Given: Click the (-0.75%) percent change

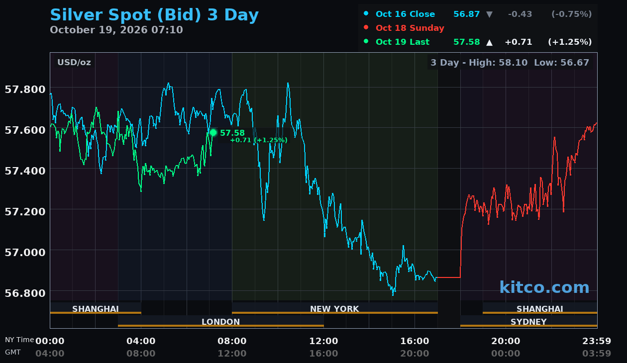Looking at the screenshot, I should pyautogui.click(x=572, y=14).
